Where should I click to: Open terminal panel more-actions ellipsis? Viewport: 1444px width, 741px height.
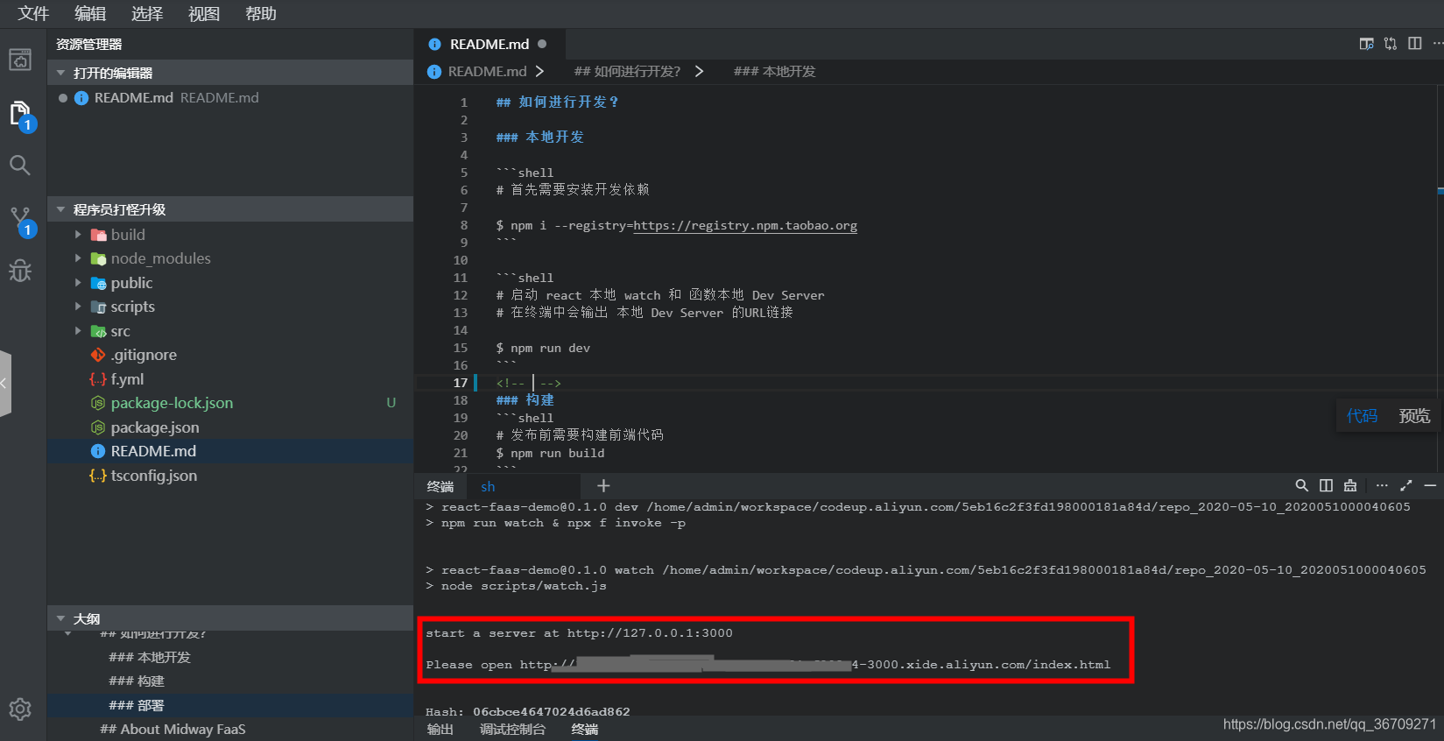pyautogui.click(x=1382, y=485)
